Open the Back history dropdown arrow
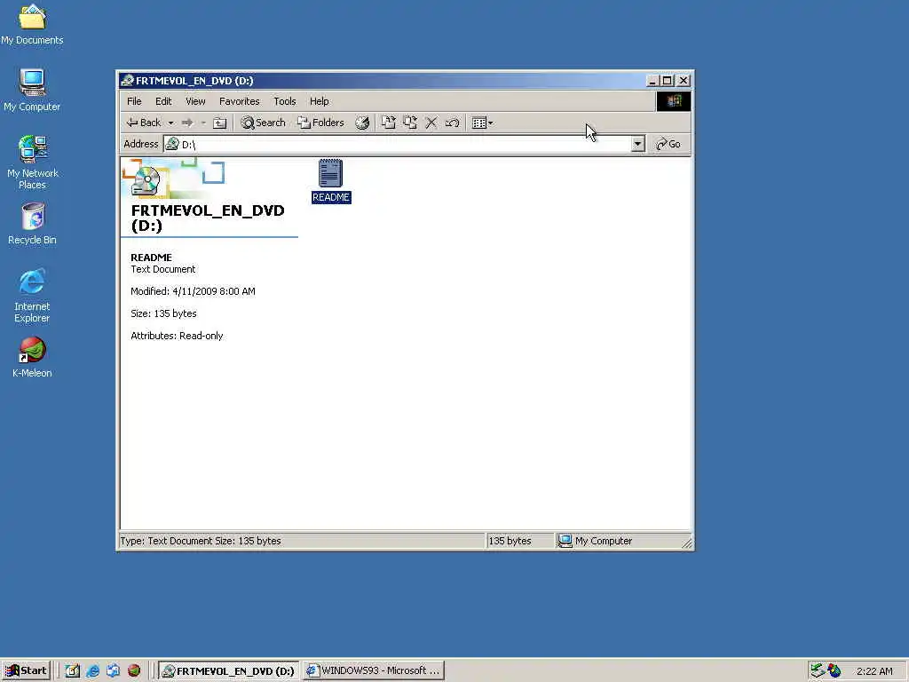The height and width of the screenshot is (682, 909). (x=170, y=123)
